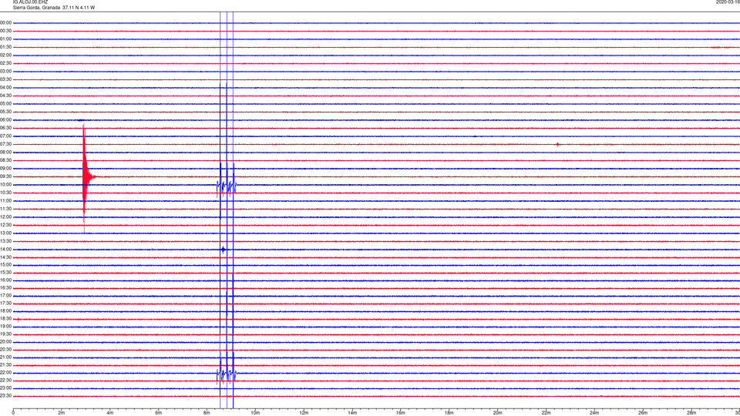Click the 11:00 time label
This screenshot has height=416, width=740.
[x=5, y=201]
